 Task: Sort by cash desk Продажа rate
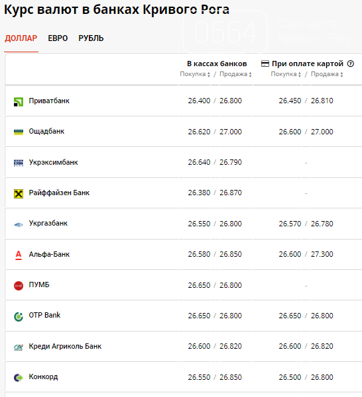coord(235,74)
